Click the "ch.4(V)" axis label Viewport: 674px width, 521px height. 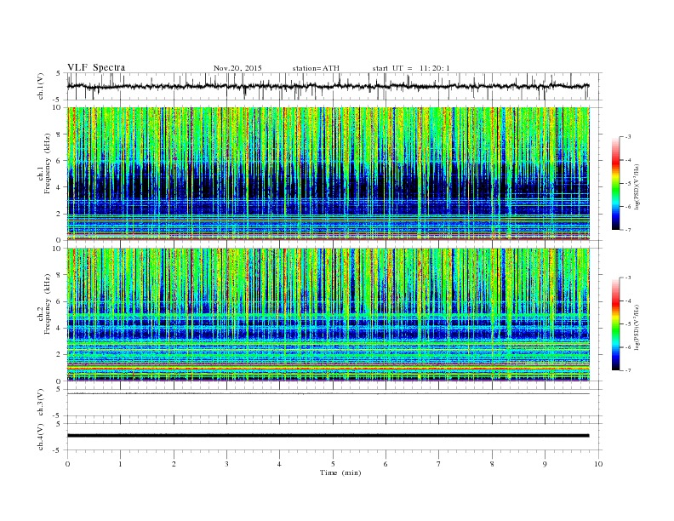(41, 437)
